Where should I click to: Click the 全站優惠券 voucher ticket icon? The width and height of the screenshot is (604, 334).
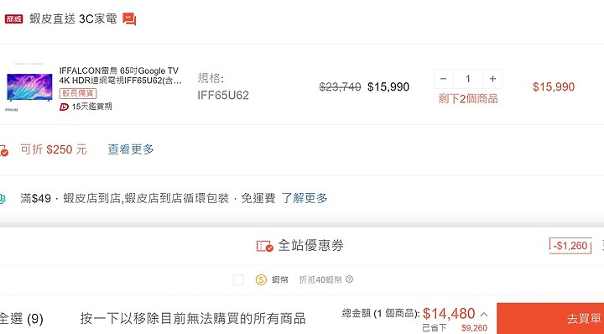tap(264, 246)
